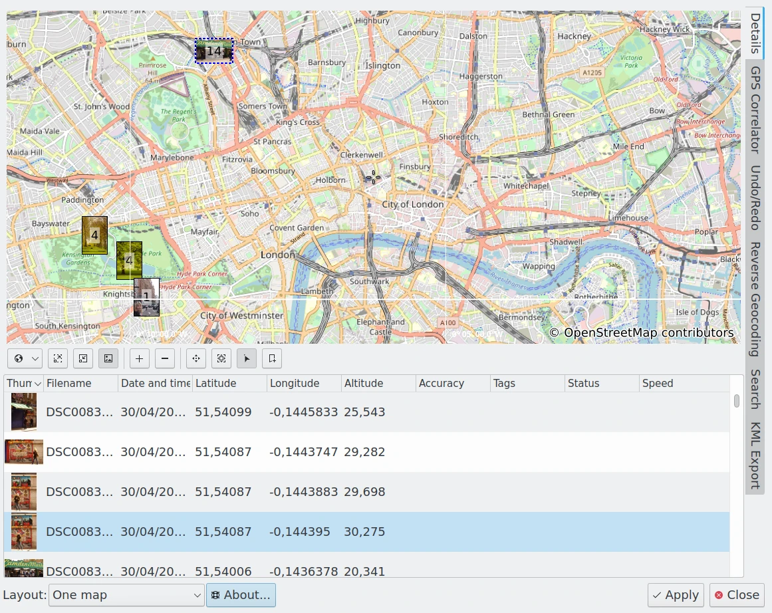The height and width of the screenshot is (613, 772).
Task: Zoom in the map with plus button
Action: pos(139,359)
